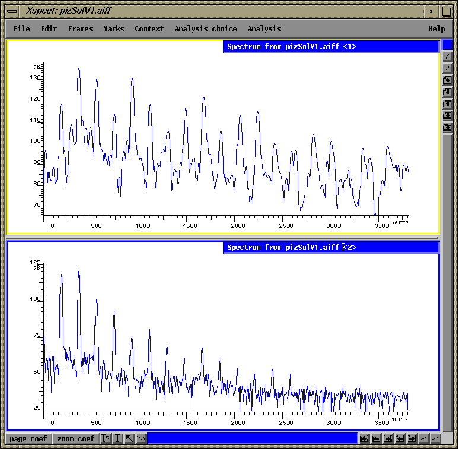Click the '2000' x-axis label in top spectrum
458x449 pixels.
[x=238, y=226]
